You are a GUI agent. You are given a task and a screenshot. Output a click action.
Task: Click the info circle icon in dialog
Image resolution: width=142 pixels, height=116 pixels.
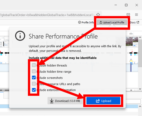(20, 36)
